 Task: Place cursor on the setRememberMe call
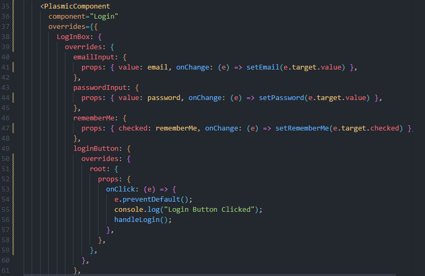[x=302, y=128]
